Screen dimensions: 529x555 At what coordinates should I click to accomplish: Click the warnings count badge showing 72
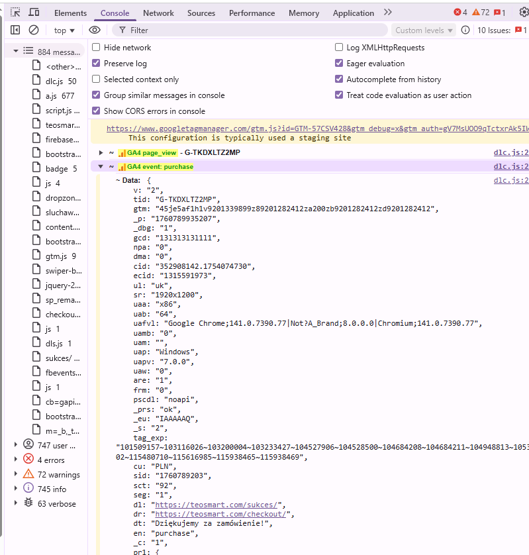(x=481, y=13)
